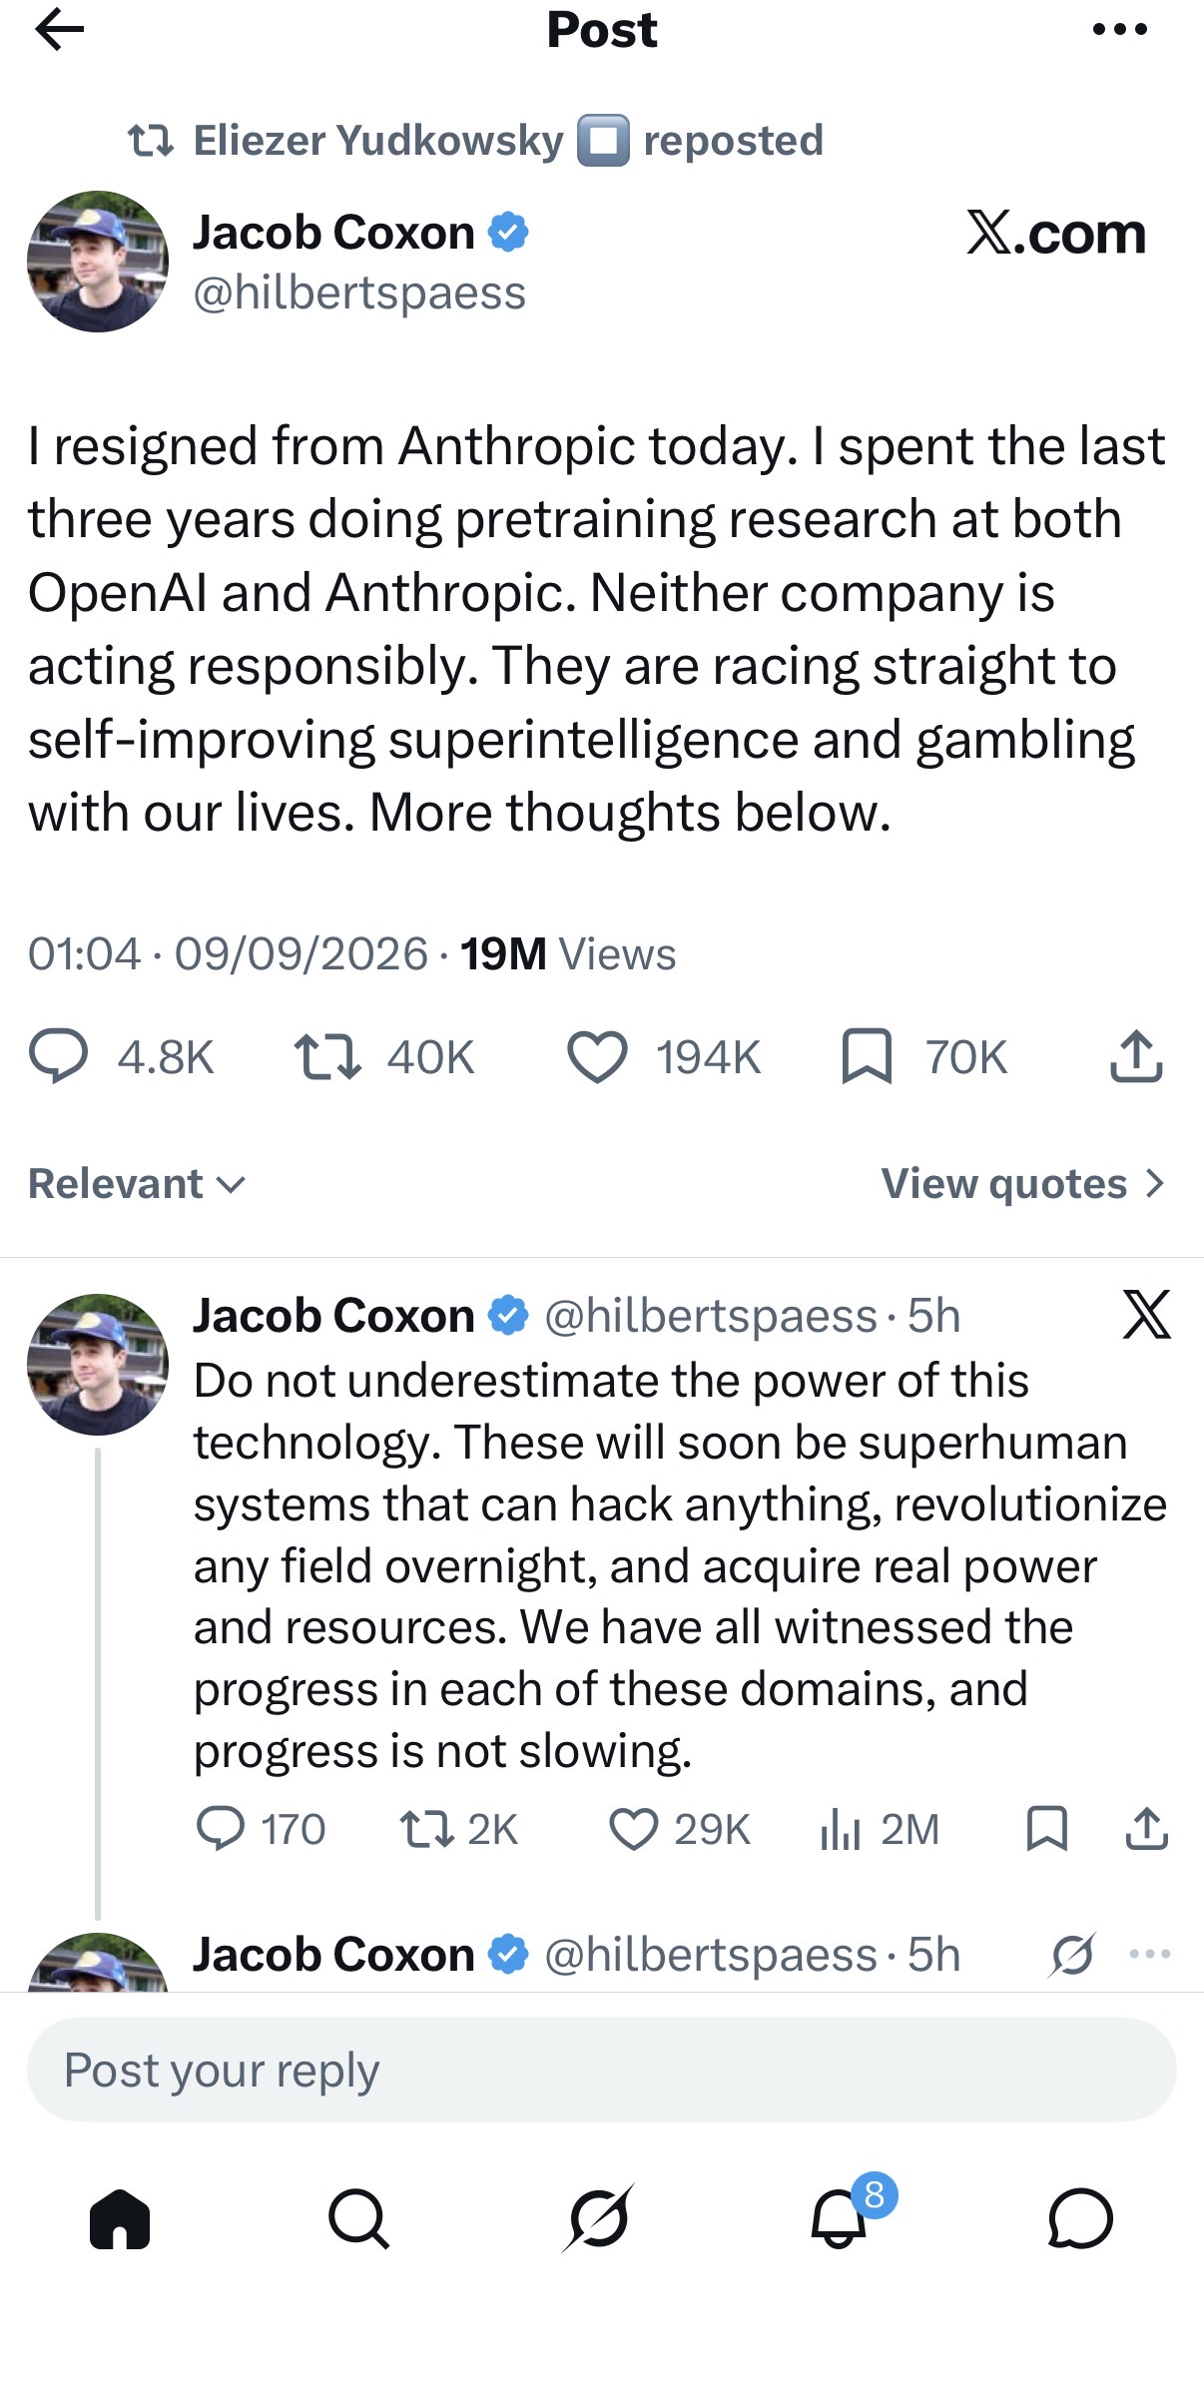Open the three-dot post options menu
Screen dimensions: 1204x2395
pyautogui.click(x=1120, y=30)
